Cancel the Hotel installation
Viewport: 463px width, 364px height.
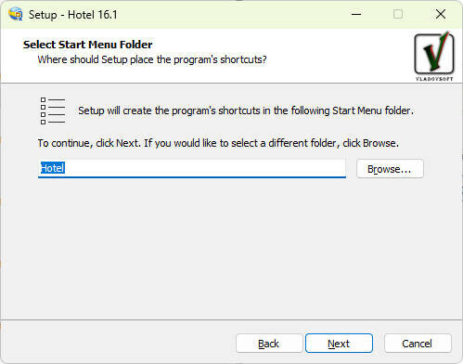[418, 344]
